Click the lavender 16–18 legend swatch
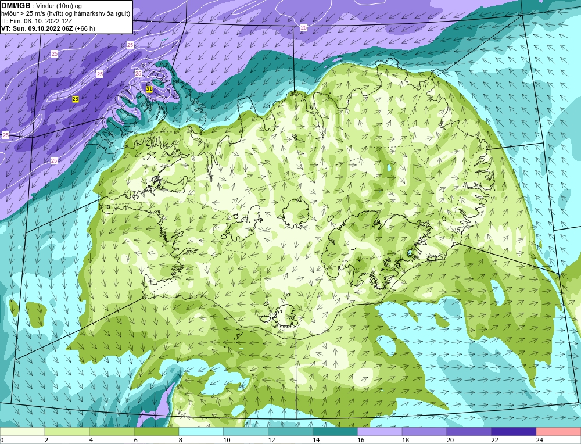 [x=380, y=432]
